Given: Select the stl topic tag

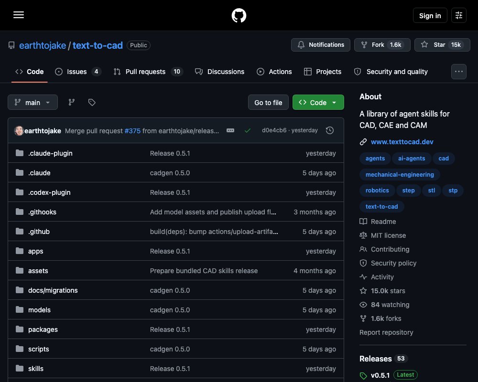Looking at the screenshot, I should point(431,191).
